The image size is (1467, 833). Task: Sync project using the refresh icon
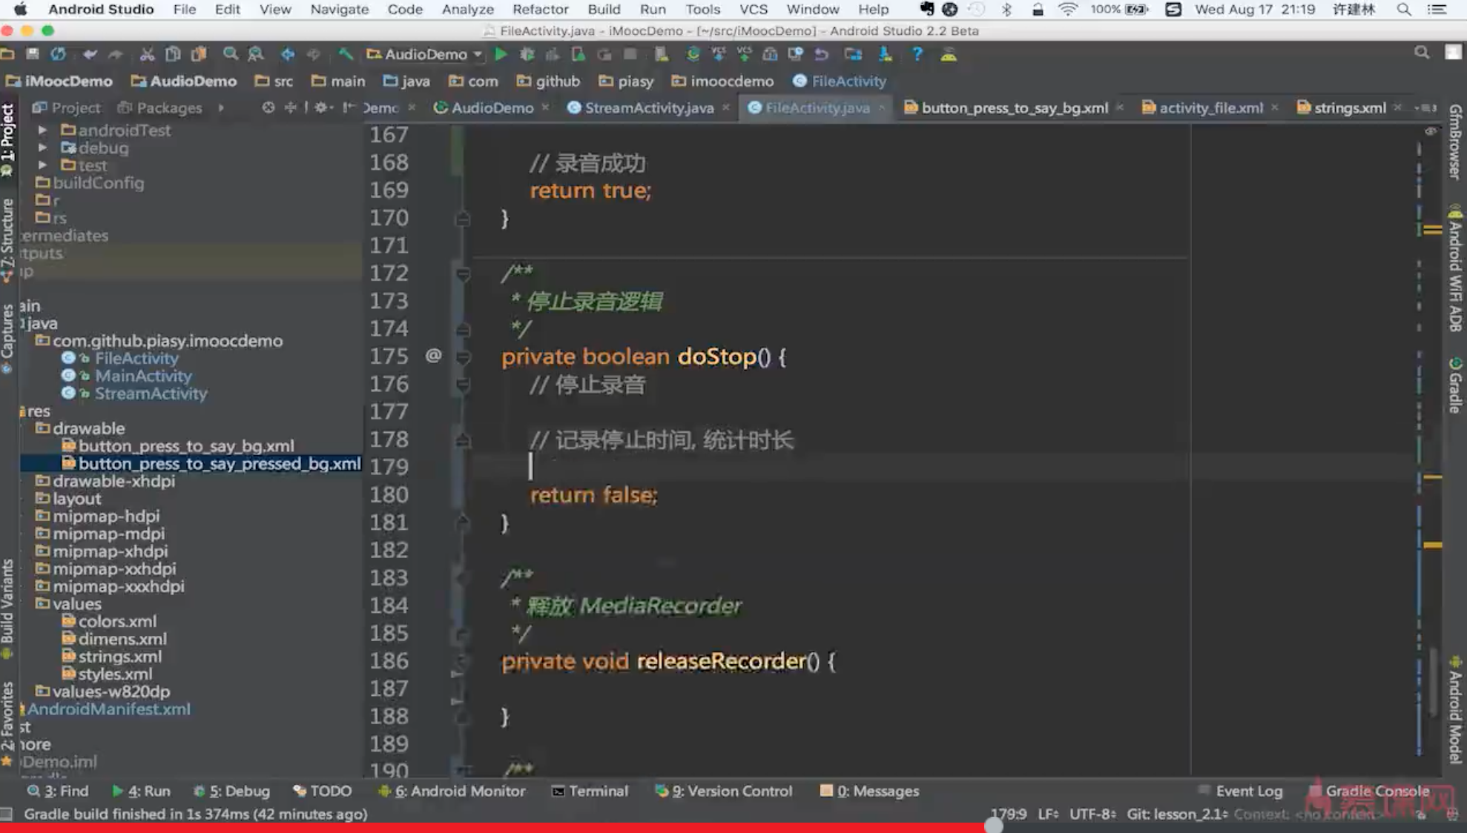[x=59, y=54]
